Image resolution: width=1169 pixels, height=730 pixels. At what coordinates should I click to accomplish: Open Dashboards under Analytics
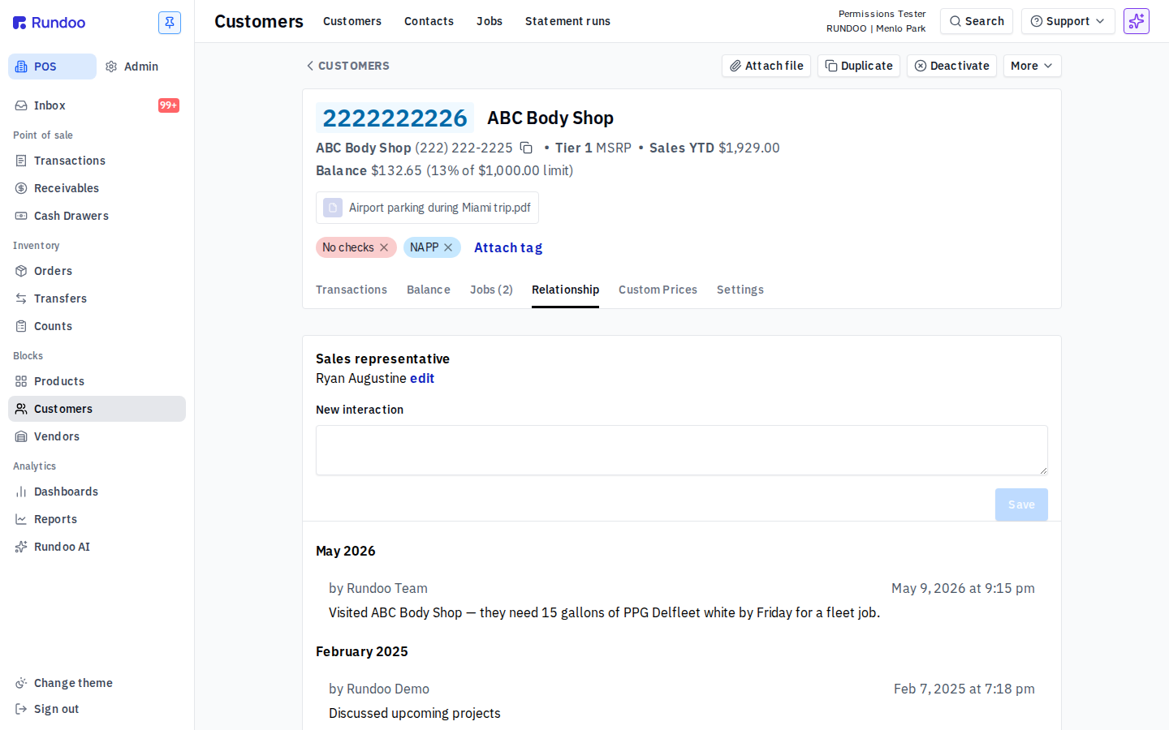coord(97,492)
